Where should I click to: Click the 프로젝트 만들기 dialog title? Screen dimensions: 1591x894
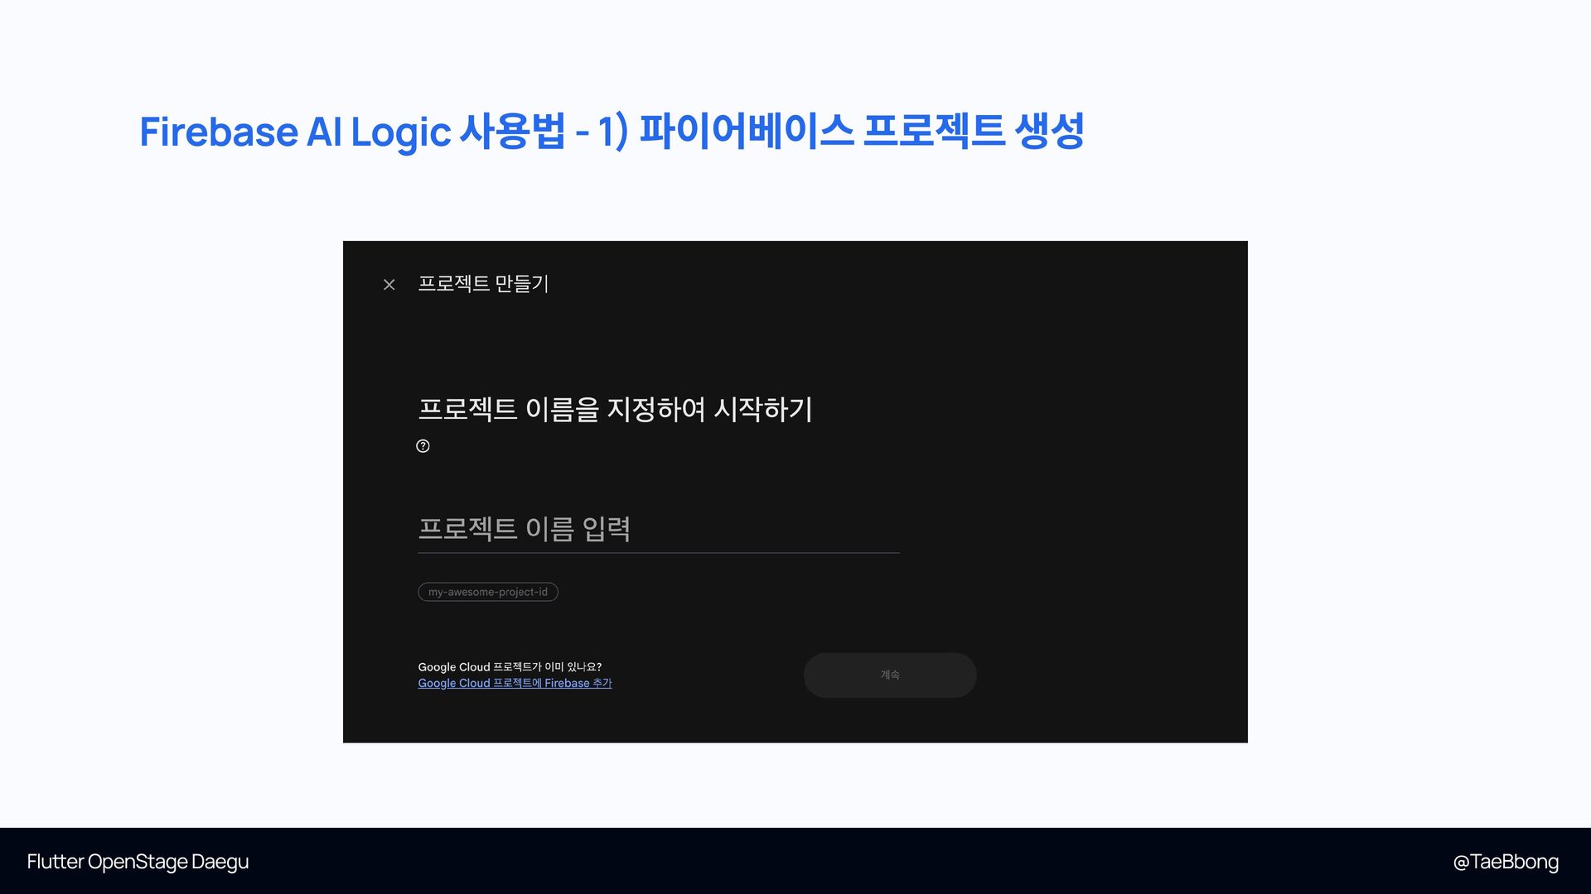coord(483,284)
